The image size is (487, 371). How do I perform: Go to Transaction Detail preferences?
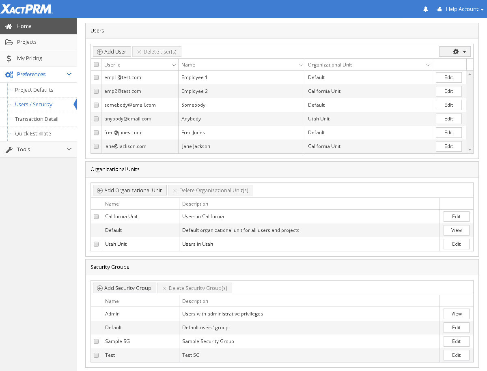(37, 119)
